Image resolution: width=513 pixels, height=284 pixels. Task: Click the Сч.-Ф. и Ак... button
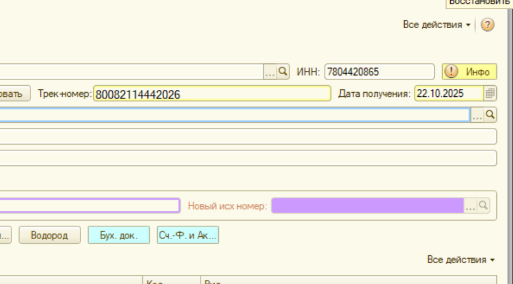pos(188,235)
